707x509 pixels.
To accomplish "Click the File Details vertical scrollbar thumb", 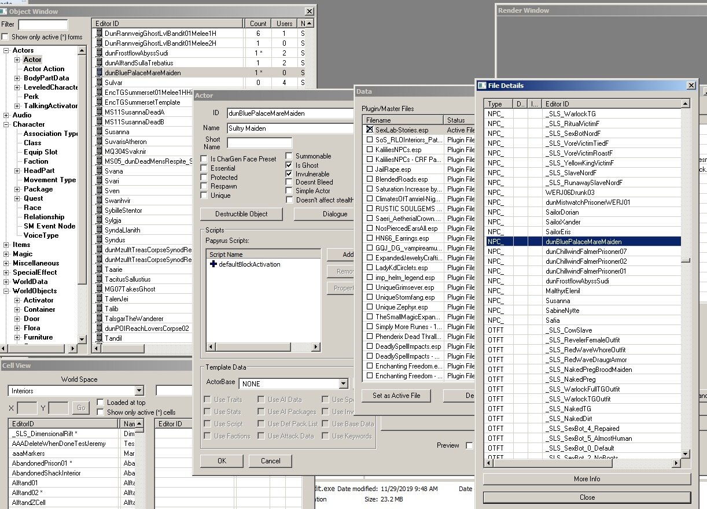I will (x=686, y=260).
